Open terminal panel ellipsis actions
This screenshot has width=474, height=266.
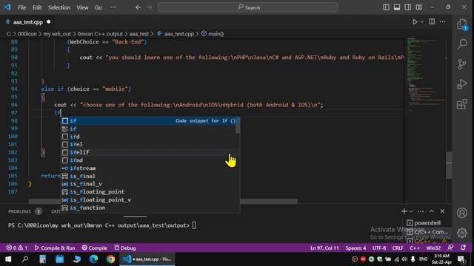(421, 211)
